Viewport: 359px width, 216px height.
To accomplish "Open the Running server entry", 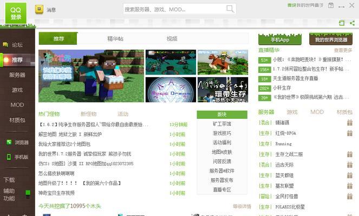I will pyautogui.click(x=283, y=144).
